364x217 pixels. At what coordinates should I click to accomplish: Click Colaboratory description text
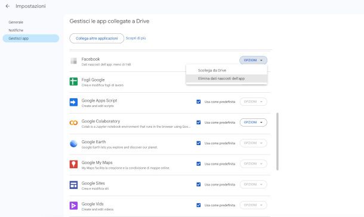tap(136, 127)
